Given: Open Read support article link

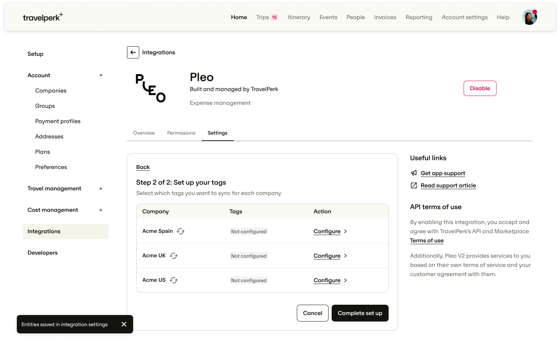Looking at the screenshot, I should click(448, 185).
